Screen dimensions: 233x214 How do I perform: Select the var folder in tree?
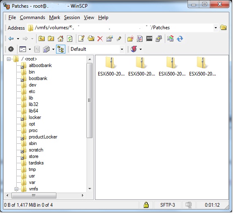click(x=32, y=182)
